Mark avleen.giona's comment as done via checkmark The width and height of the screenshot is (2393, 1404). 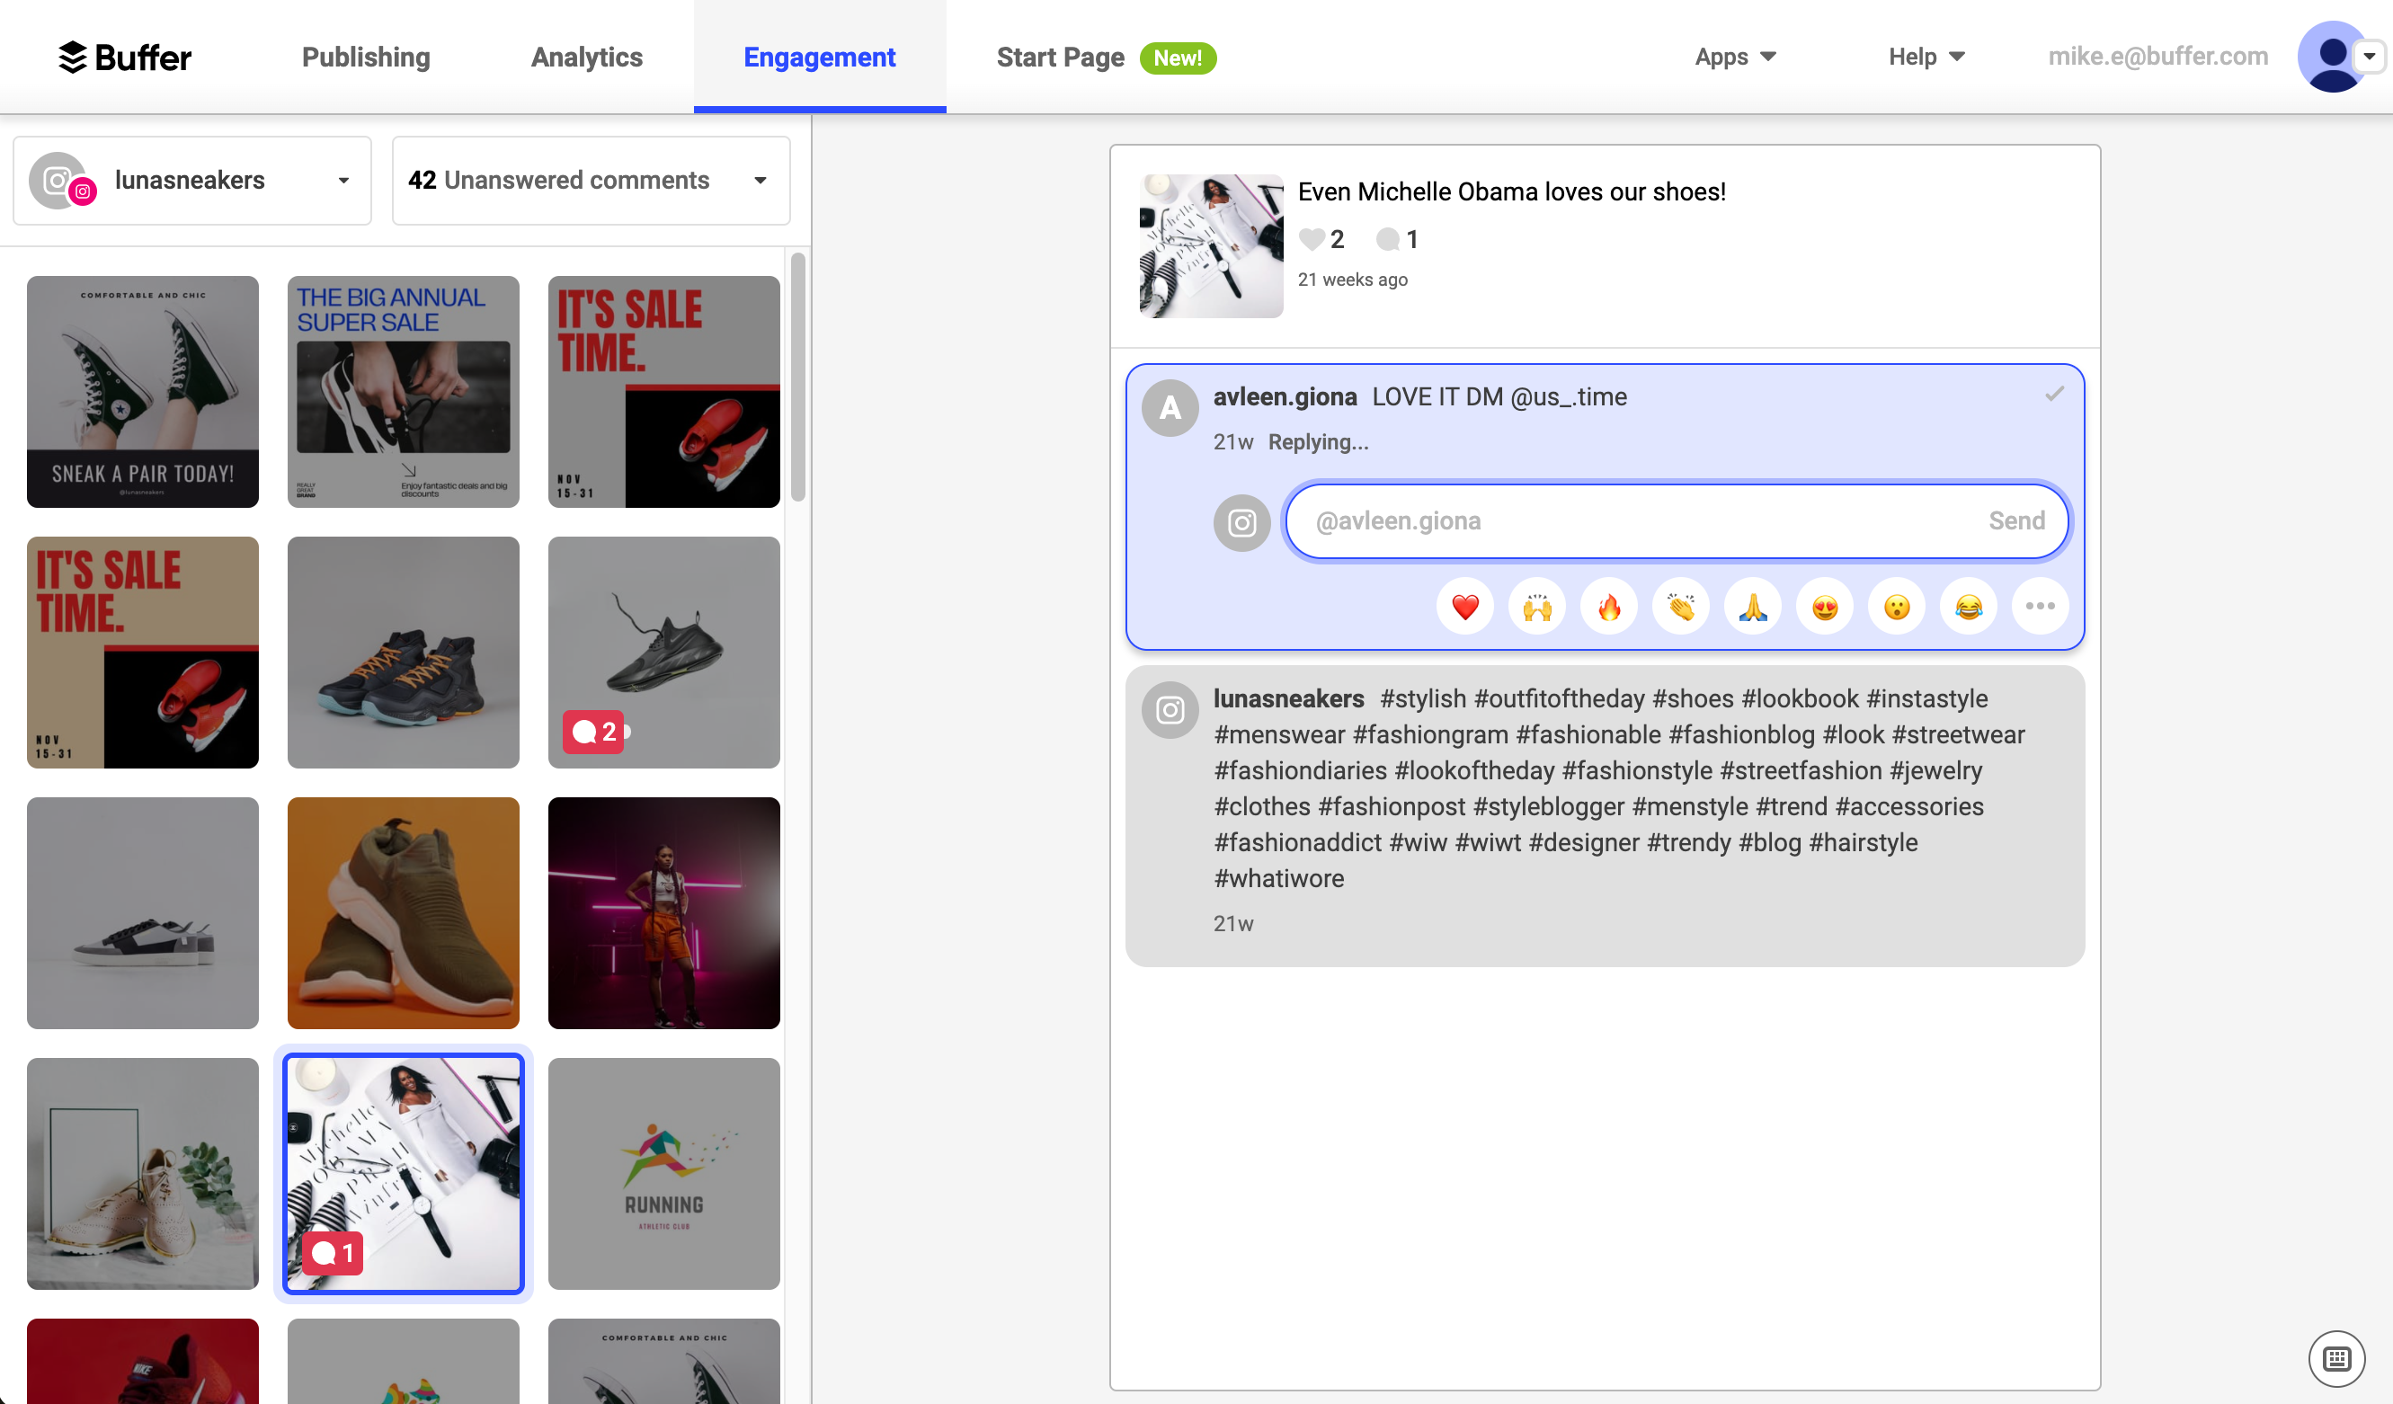pos(2055,393)
